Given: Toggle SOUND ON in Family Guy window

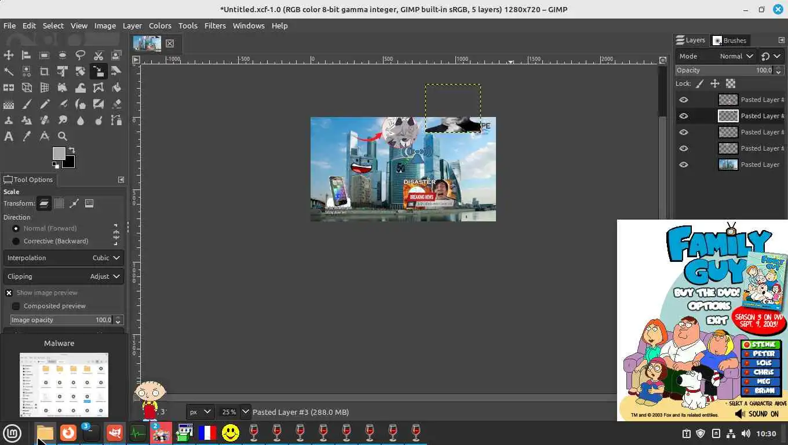Looking at the screenshot, I should (x=757, y=414).
